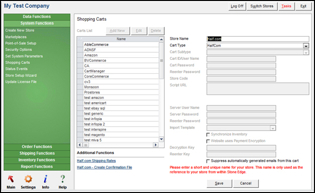Expand Order Functions menu section
The image size is (315, 193).
click(x=37, y=147)
